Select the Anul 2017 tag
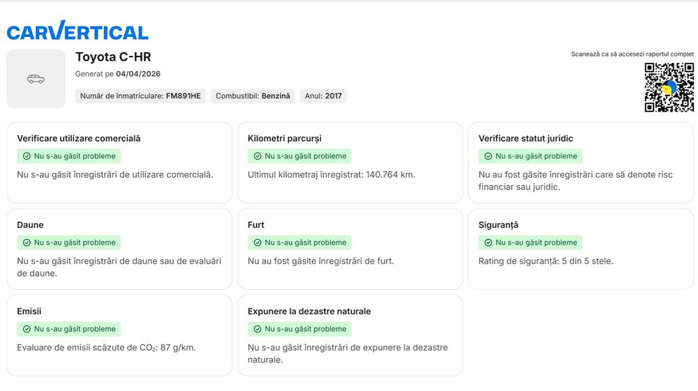Image resolution: width=698 pixels, height=391 pixels. [323, 96]
